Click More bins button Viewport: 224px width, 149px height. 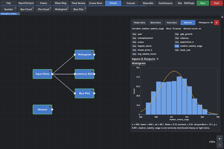coord(155,22)
